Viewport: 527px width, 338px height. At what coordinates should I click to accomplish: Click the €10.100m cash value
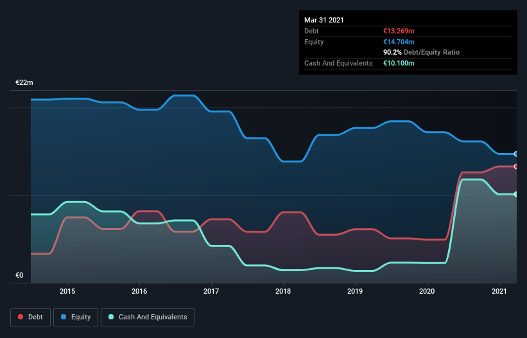click(399, 63)
